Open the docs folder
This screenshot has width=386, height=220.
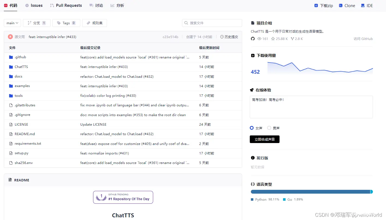coord(19,76)
